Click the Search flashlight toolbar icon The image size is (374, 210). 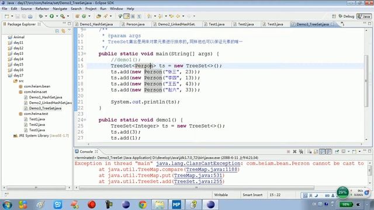[105, 16]
